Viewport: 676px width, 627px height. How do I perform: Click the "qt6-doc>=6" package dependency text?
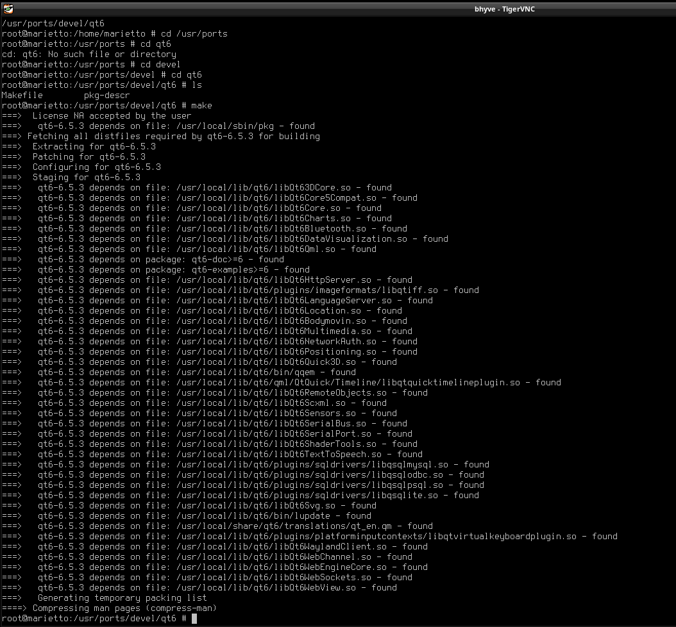click(214, 259)
